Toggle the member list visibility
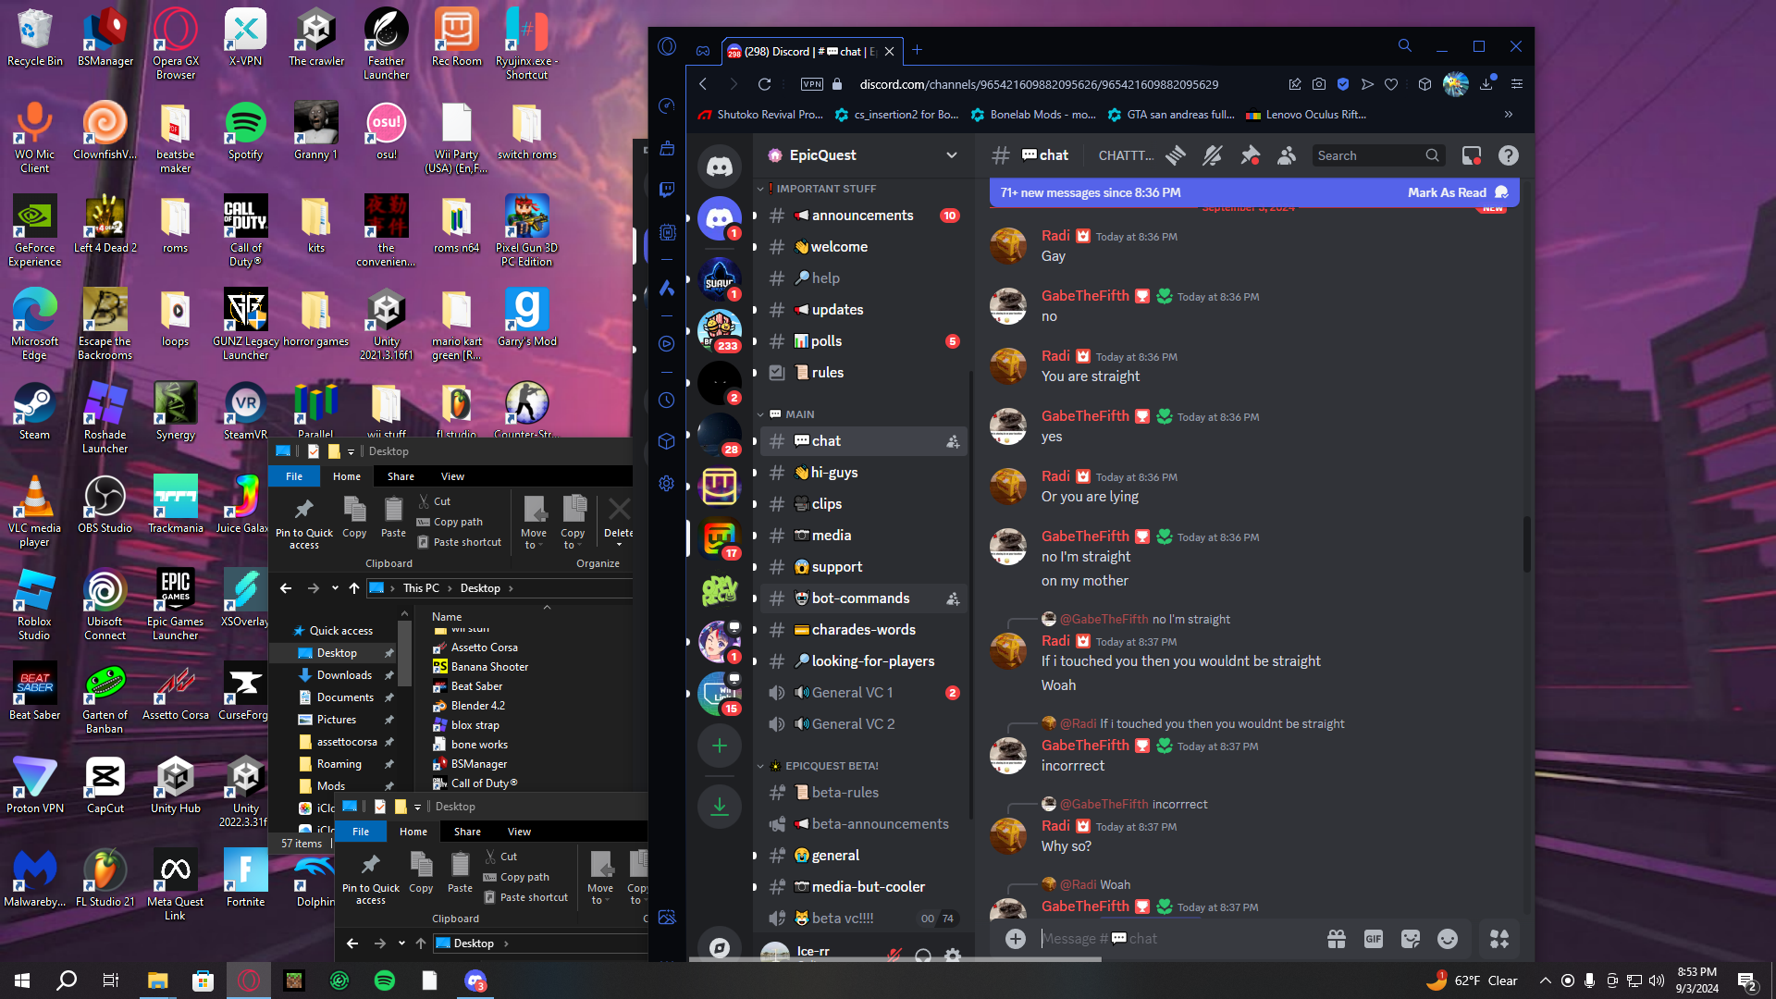Image resolution: width=1776 pixels, height=999 pixels. coord(1287,155)
